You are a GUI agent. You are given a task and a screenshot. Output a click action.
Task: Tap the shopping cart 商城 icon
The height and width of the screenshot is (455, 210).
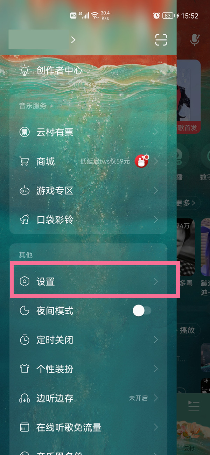[24, 161]
